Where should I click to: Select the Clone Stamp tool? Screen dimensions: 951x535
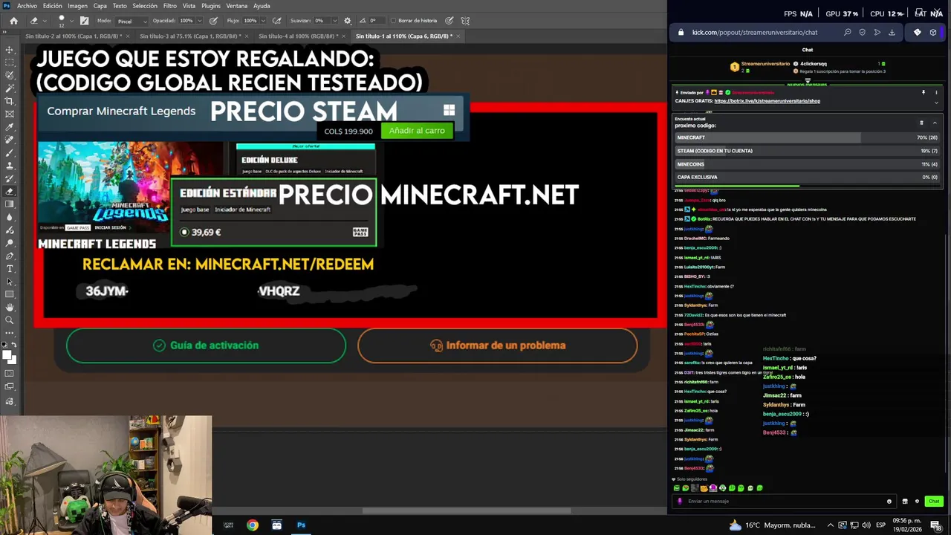pyautogui.click(x=10, y=166)
